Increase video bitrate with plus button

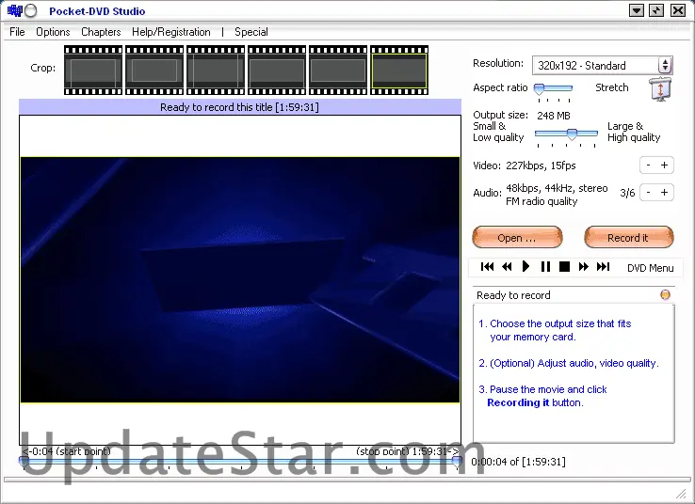pyautogui.click(x=664, y=165)
